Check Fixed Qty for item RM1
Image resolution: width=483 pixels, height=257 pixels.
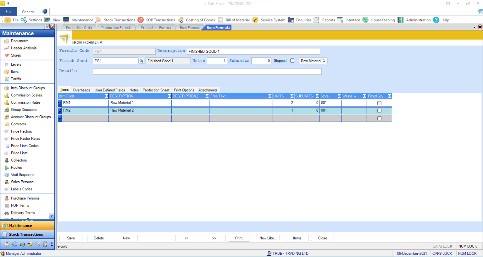(379, 103)
